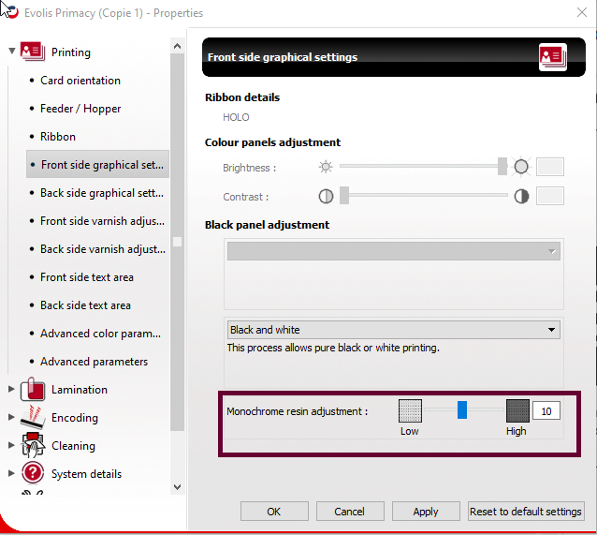The image size is (597, 535).
Task: Expand the Cleaning section
Action: pos(11,445)
